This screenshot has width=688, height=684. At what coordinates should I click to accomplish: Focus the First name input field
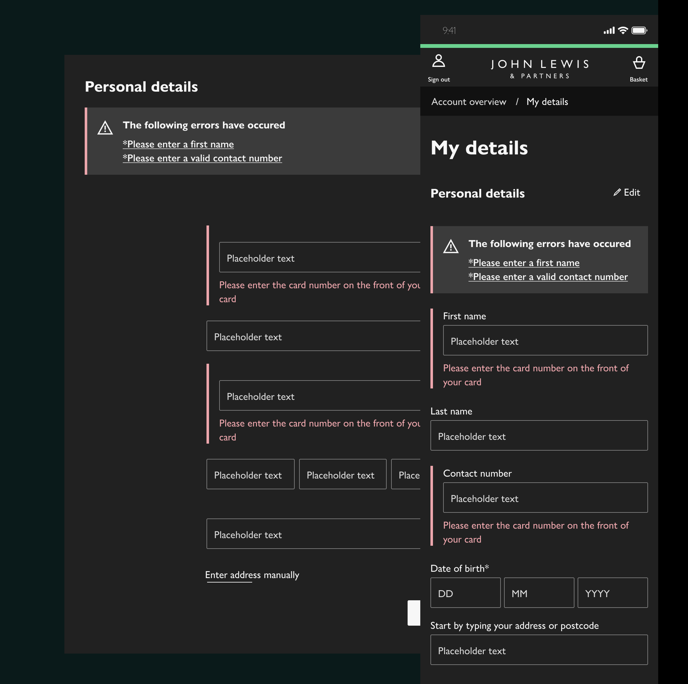[545, 340]
